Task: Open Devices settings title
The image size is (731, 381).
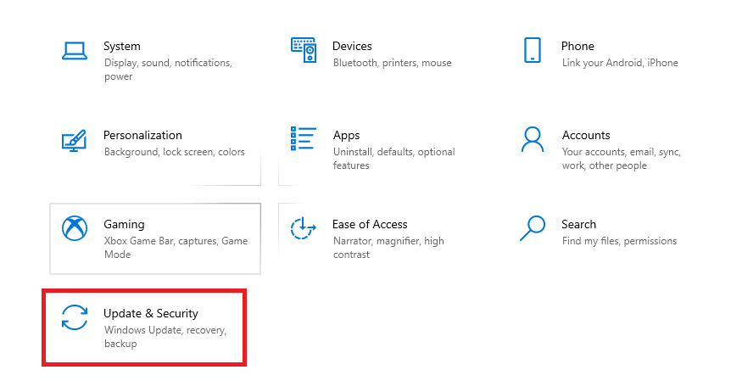Action: [352, 46]
